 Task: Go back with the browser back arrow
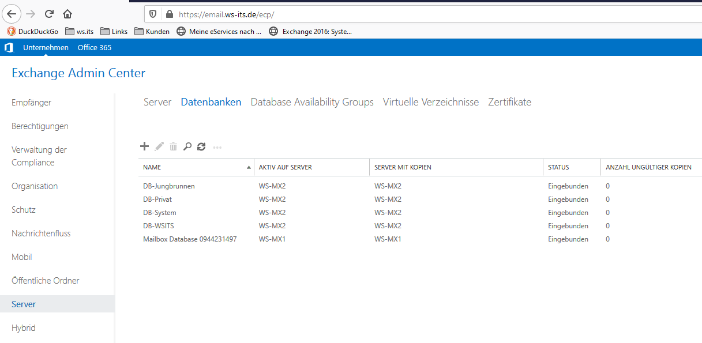12,14
